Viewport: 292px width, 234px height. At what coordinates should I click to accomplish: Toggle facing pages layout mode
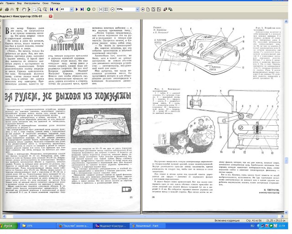(106, 9)
